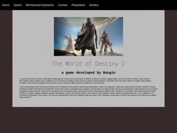Visit the Mechanical Keyboards page
Image resolution: width=177 pixels, height=133 pixels.
click(x=40, y=5)
